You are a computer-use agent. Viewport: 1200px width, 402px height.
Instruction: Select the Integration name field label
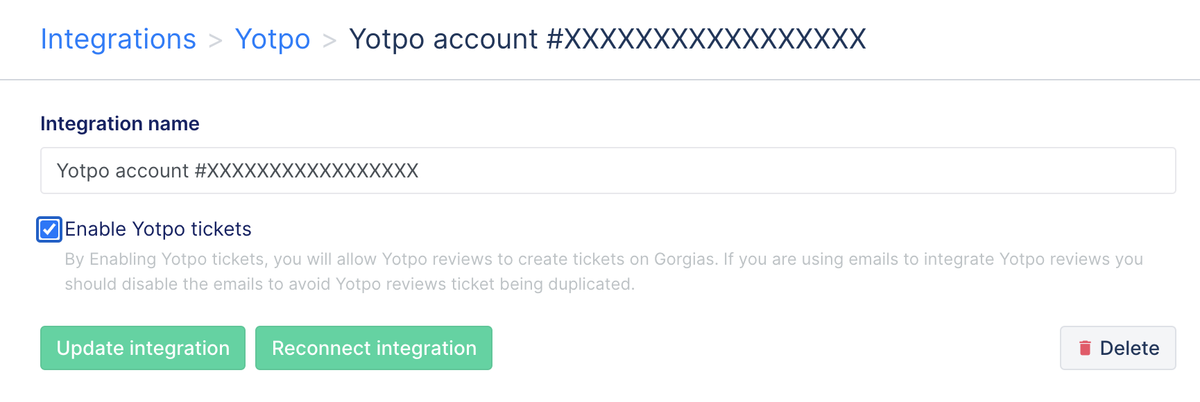pos(120,123)
